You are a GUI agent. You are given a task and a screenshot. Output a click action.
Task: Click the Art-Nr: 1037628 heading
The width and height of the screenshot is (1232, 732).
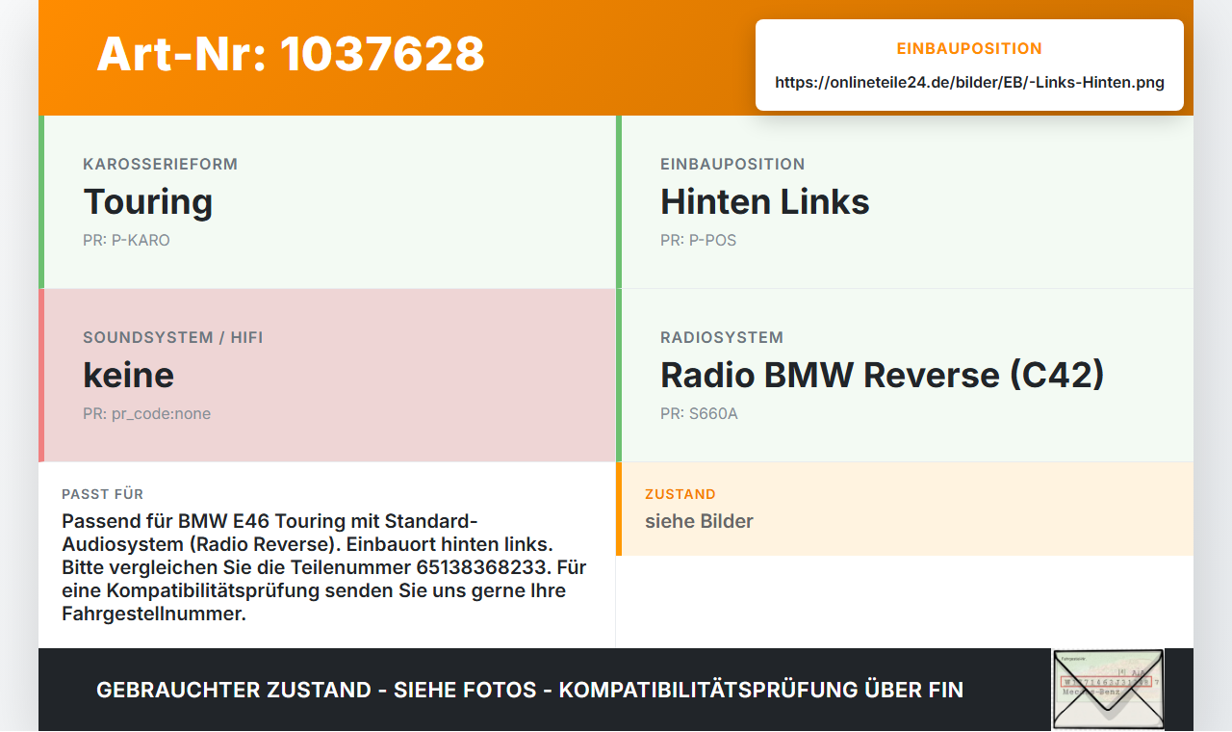291,54
